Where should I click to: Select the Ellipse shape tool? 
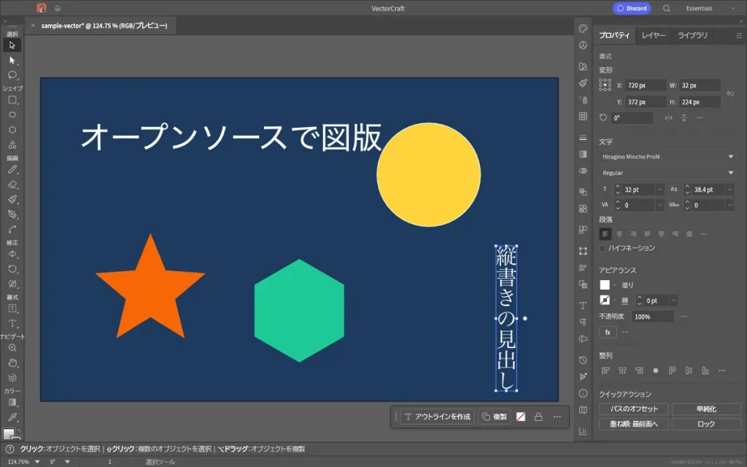[x=12, y=115]
